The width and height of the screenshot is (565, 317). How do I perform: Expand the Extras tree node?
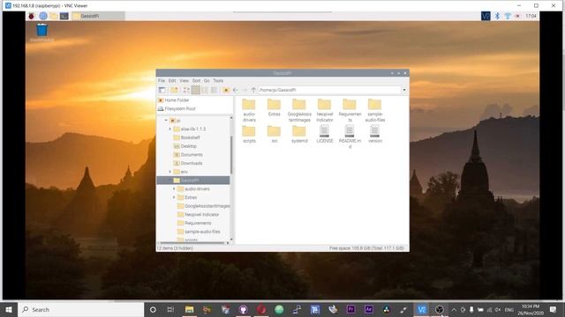click(x=174, y=197)
